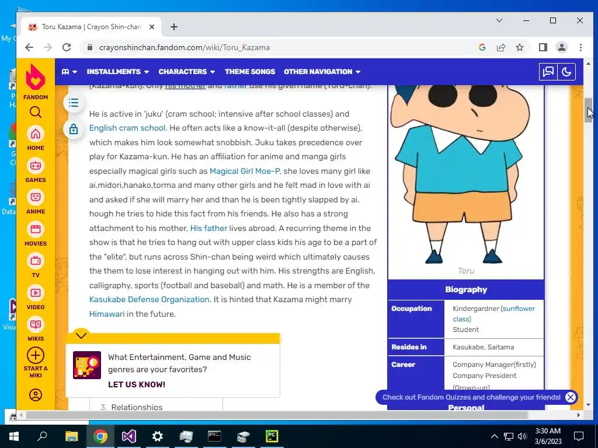598x448 pixels.
Task: Follow the His father link
Action: pos(208,228)
